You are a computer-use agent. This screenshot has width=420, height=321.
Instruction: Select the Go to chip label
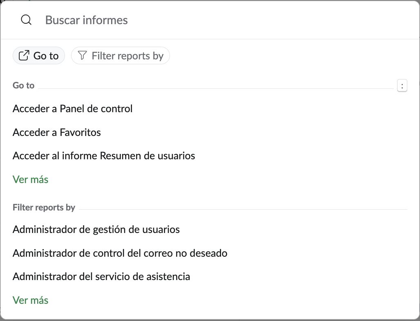point(46,56)
